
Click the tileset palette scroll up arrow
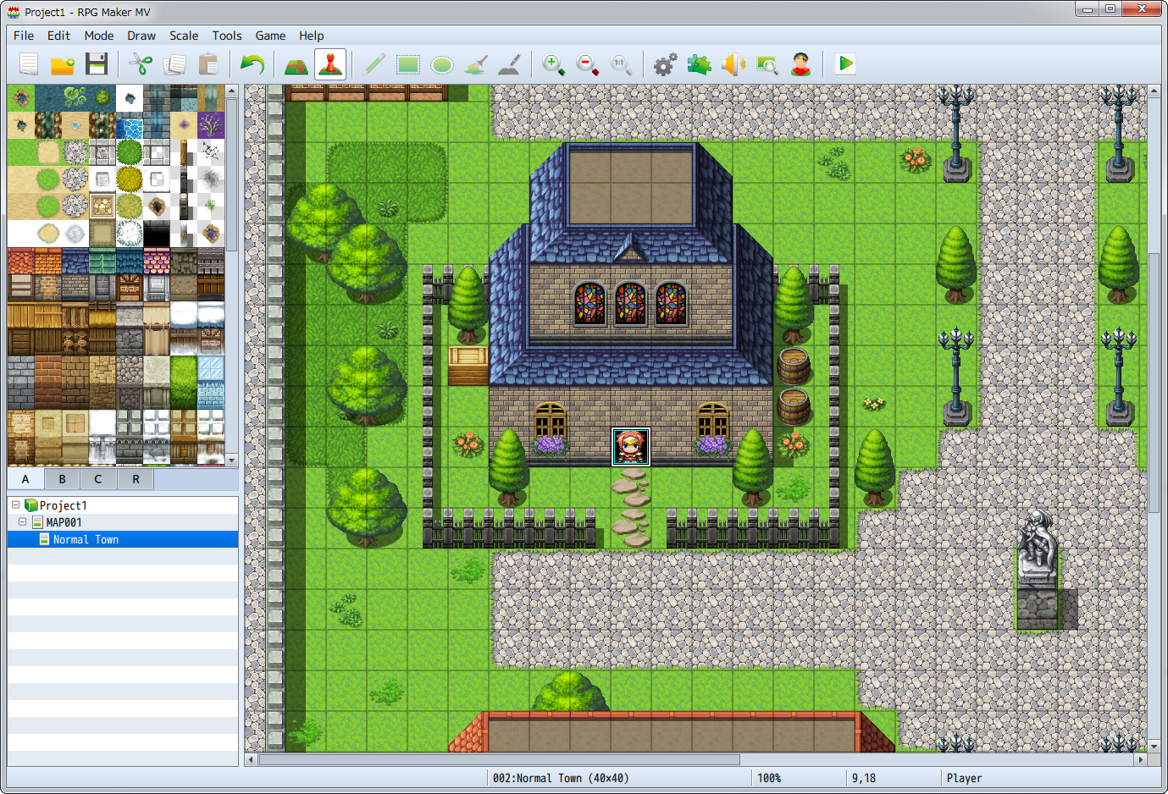pos(231,91)
